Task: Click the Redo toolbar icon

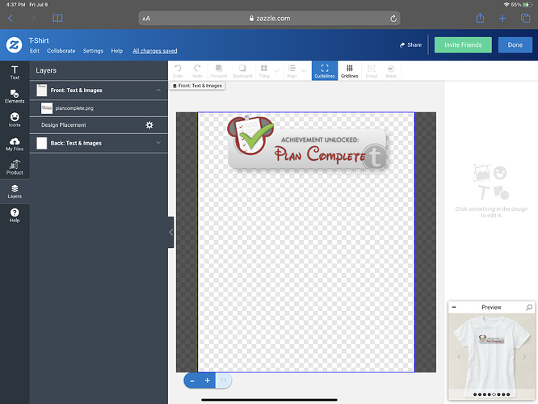Action: coord(197,71)
